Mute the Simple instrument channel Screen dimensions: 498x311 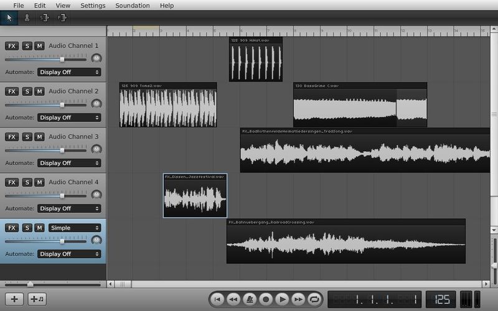[39, 228]
